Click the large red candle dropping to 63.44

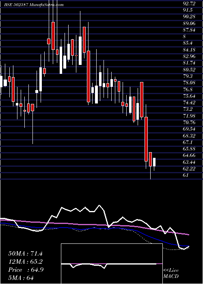click(x=146, y=139)
